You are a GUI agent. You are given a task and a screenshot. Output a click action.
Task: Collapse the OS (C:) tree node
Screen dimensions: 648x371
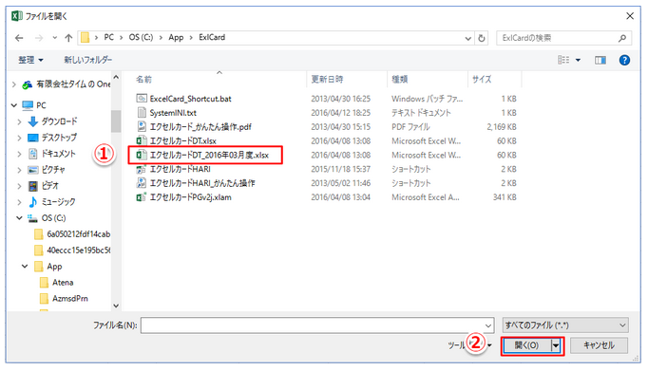pos(19,218)
